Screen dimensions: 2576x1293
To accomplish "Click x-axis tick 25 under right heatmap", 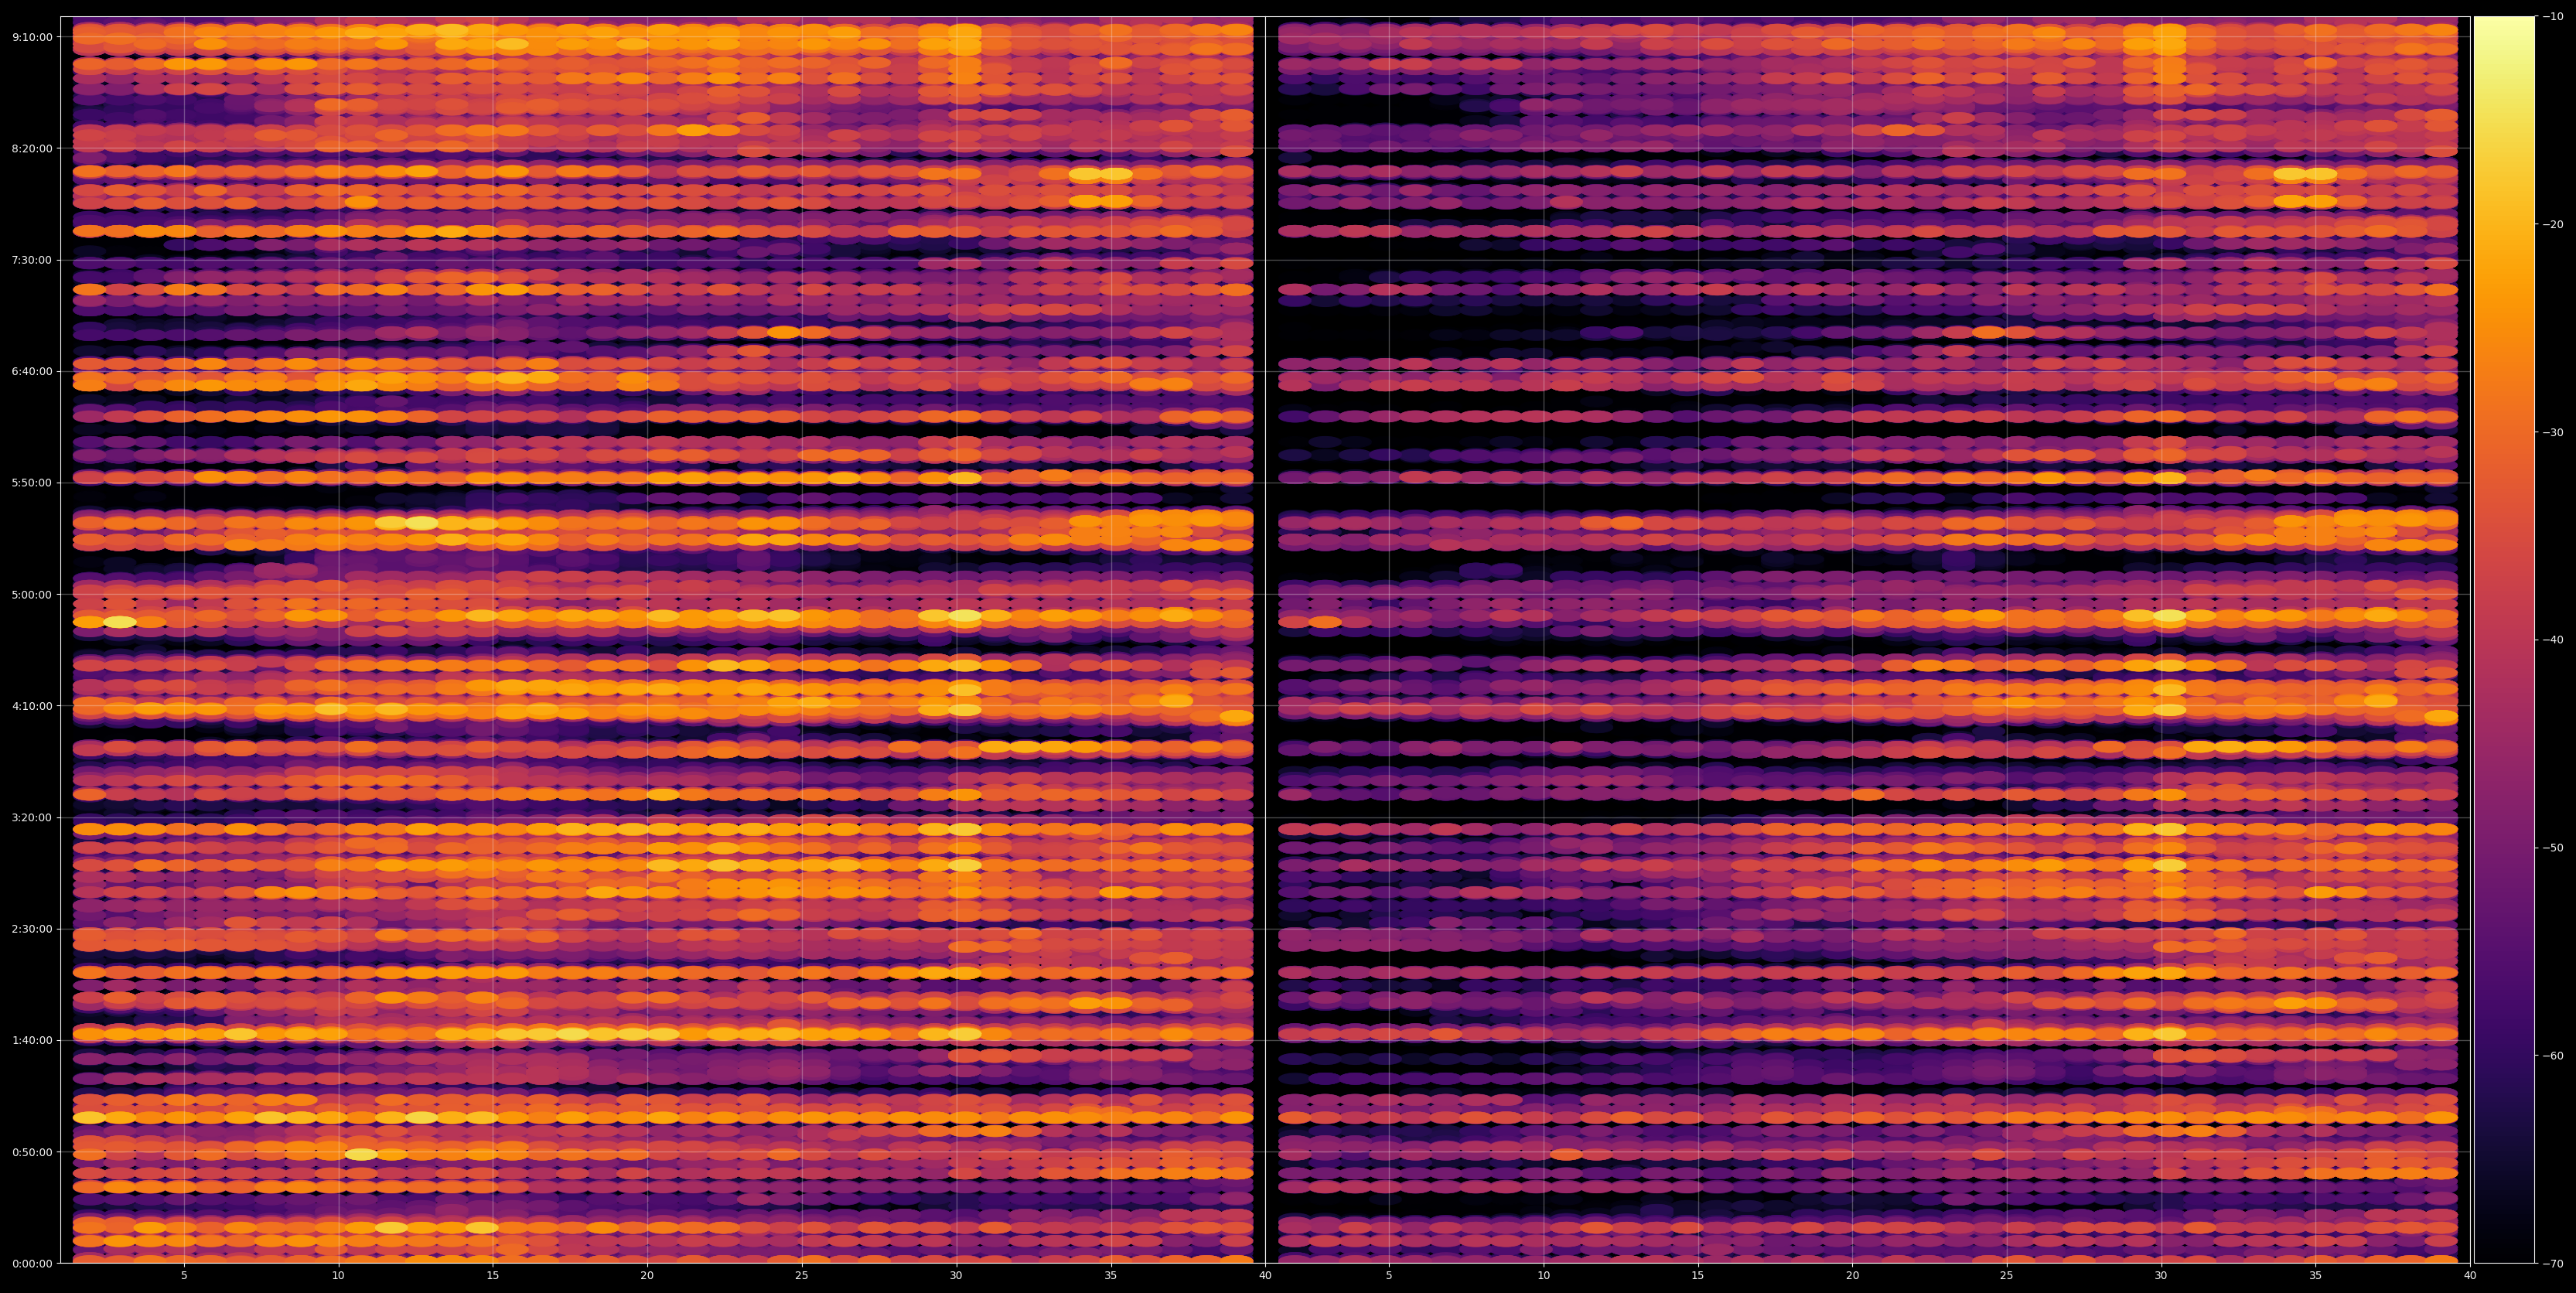I will [2007, 1276].
